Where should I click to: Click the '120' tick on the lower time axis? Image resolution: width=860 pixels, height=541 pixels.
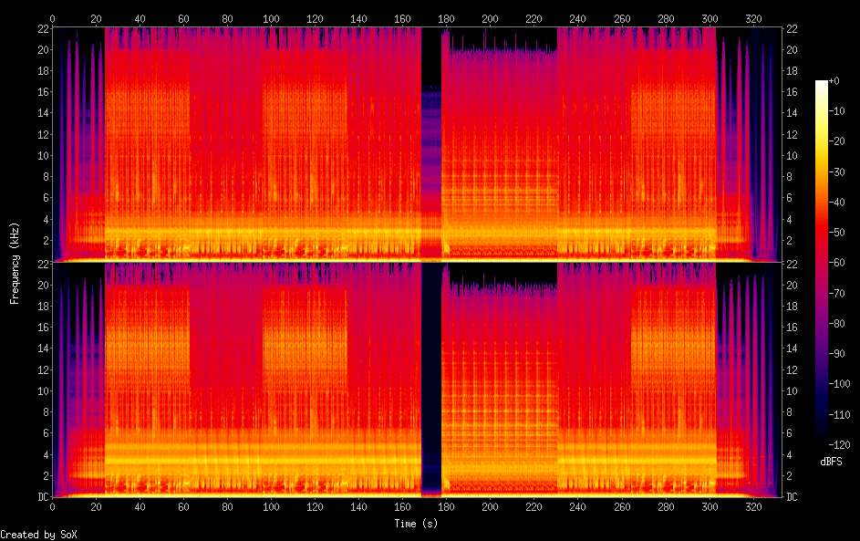[315, 507]
